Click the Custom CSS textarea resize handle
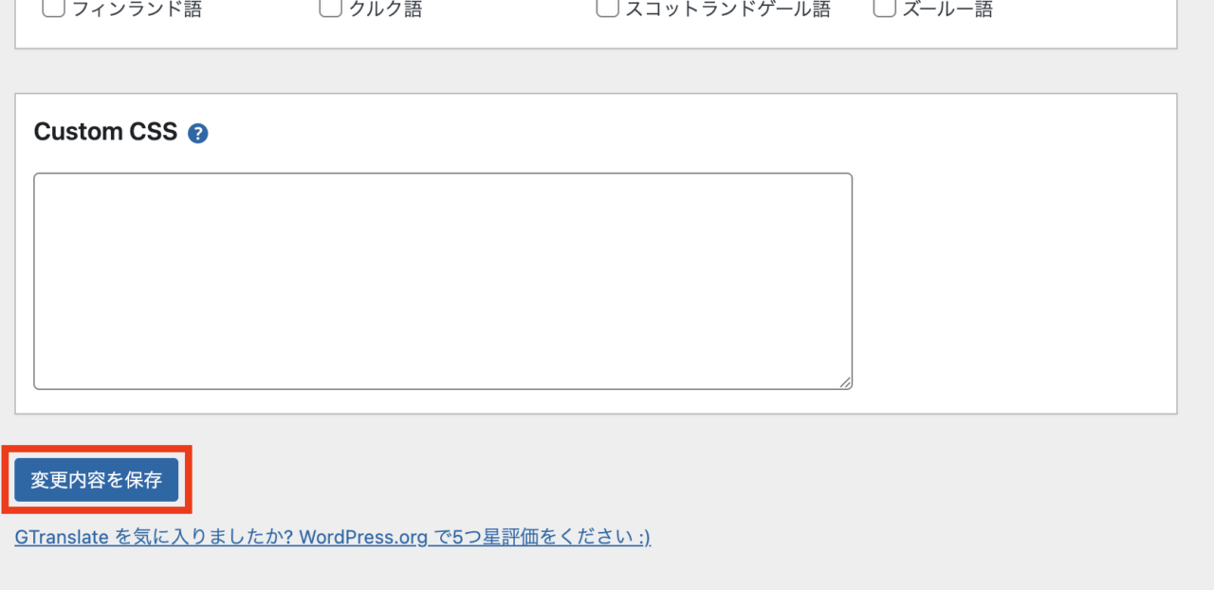This screenshot has width=1214, height=590. 845,382
